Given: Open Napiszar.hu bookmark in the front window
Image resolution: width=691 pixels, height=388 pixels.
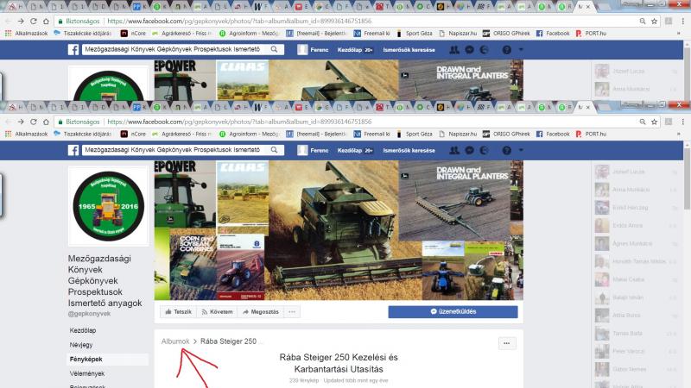Looking at the screenshot, I should coord(458,135).
